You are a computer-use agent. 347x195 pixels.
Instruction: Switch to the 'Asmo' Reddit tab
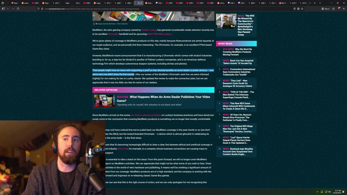25,3
